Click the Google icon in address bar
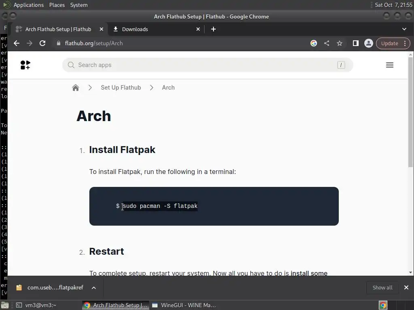 coord(314,43)
